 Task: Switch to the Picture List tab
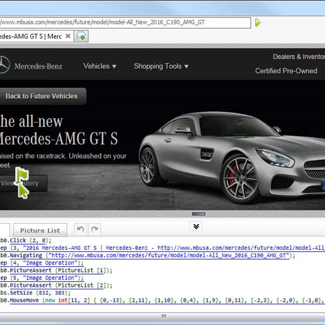[x=40, y=230]
